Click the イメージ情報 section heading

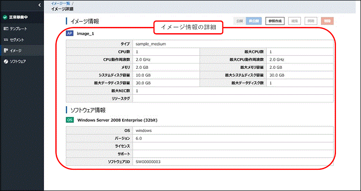(85, 21)
